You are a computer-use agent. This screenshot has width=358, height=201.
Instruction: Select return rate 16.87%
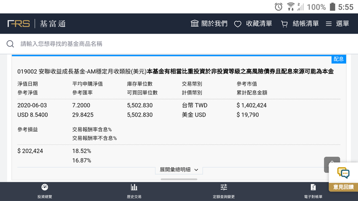click(x=82, y=160)
